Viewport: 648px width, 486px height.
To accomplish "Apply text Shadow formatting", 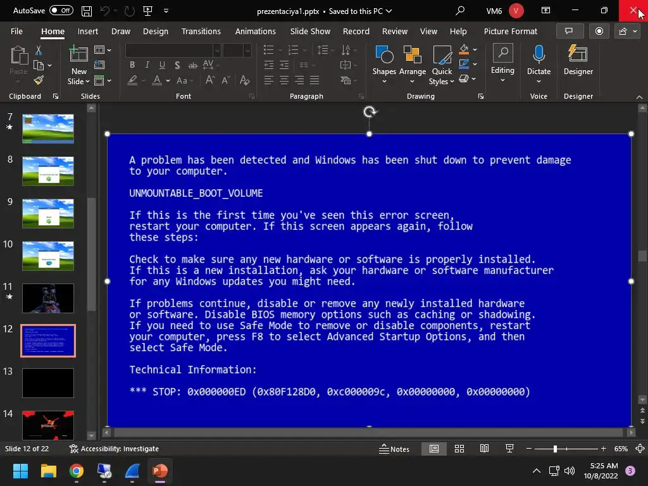I will click(x=177, y=65).
